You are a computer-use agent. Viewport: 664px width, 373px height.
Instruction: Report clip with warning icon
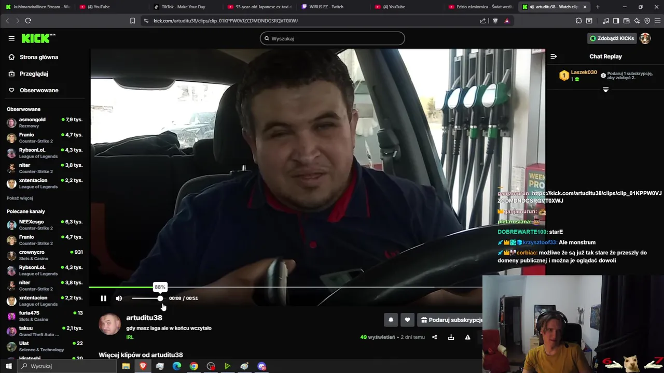[x=467, y=337]
